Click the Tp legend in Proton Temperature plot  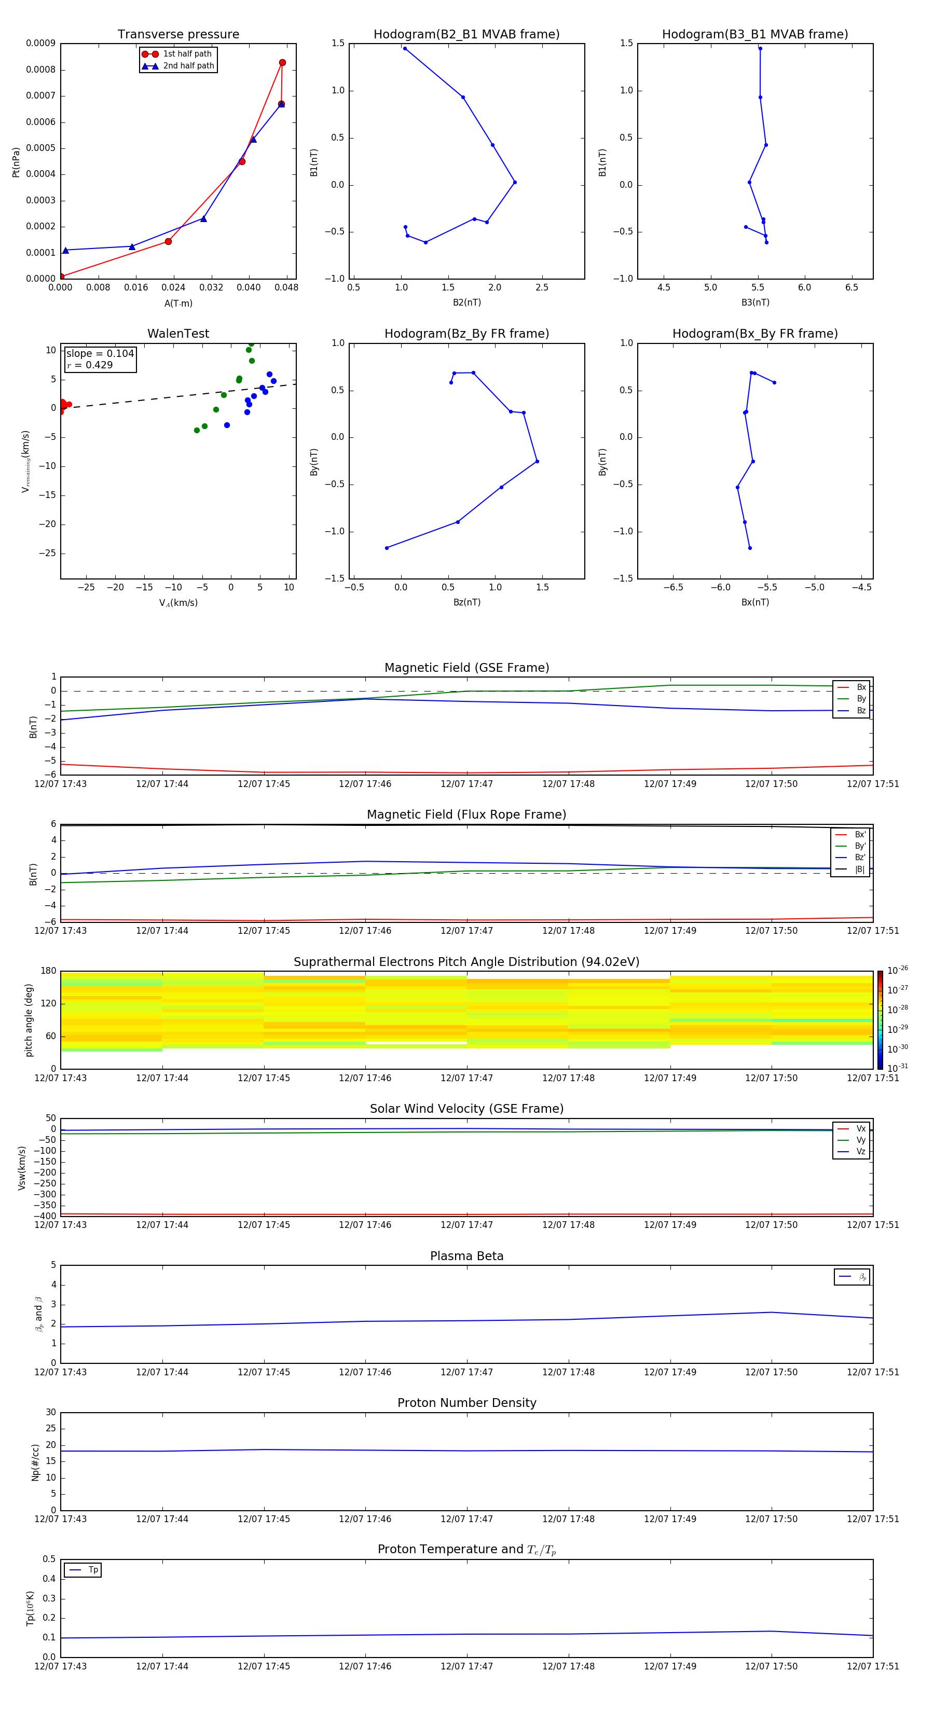[83, 1570]
